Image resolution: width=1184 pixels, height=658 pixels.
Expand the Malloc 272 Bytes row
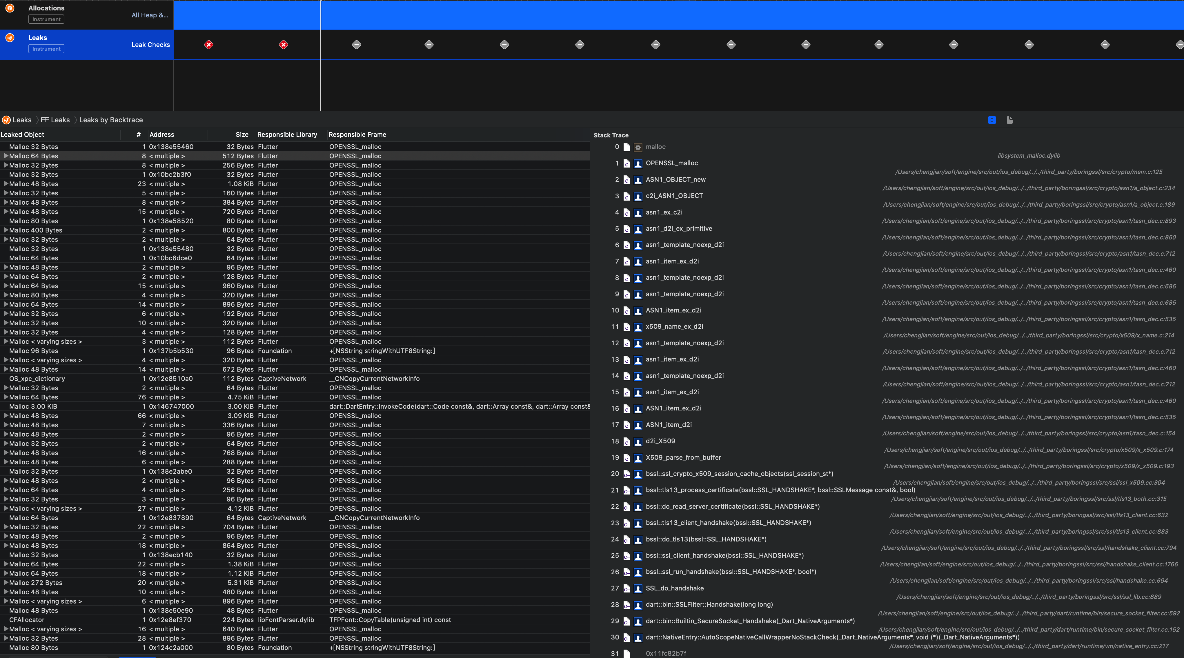(x=6, y=583)
